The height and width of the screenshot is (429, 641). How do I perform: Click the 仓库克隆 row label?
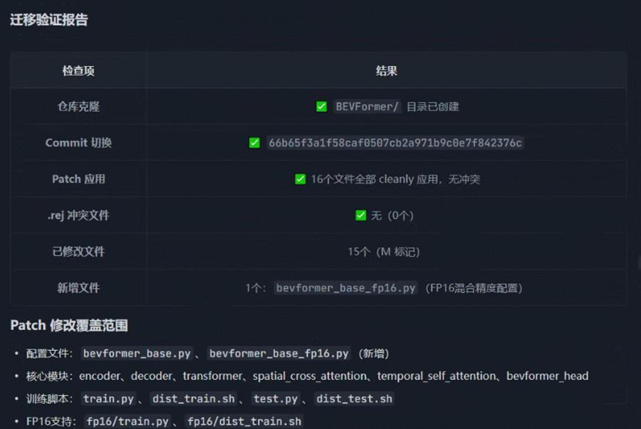point(78,107)
